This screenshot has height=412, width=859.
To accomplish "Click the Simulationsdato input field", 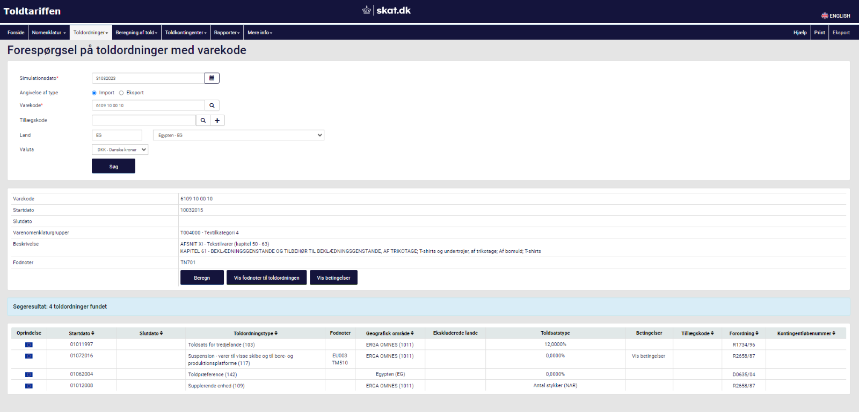I will point(148,78).
